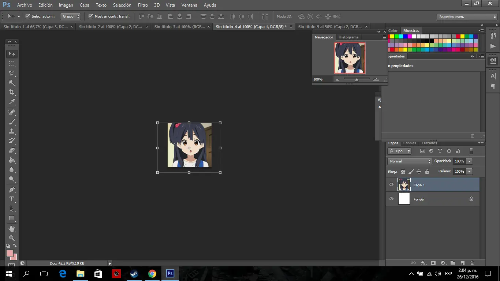
Task: Click the foreground color swatch
Action: tap(10, 253)
